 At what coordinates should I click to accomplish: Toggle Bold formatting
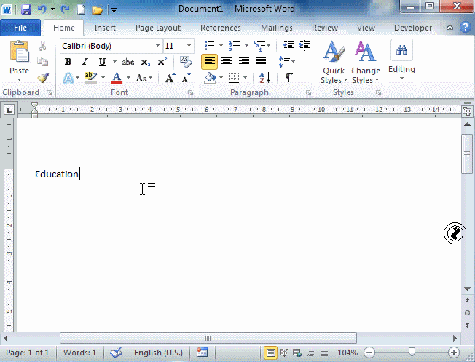click(68, 62)
